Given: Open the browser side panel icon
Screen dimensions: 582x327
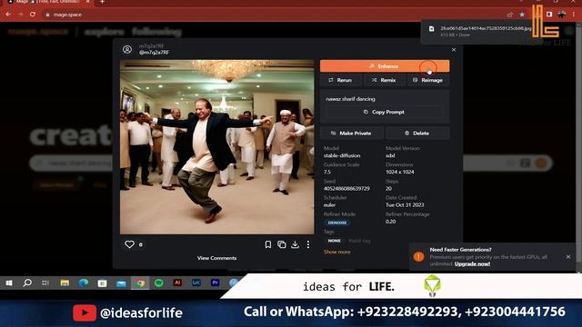Looking at the screenshot, I should click(549, 15).
